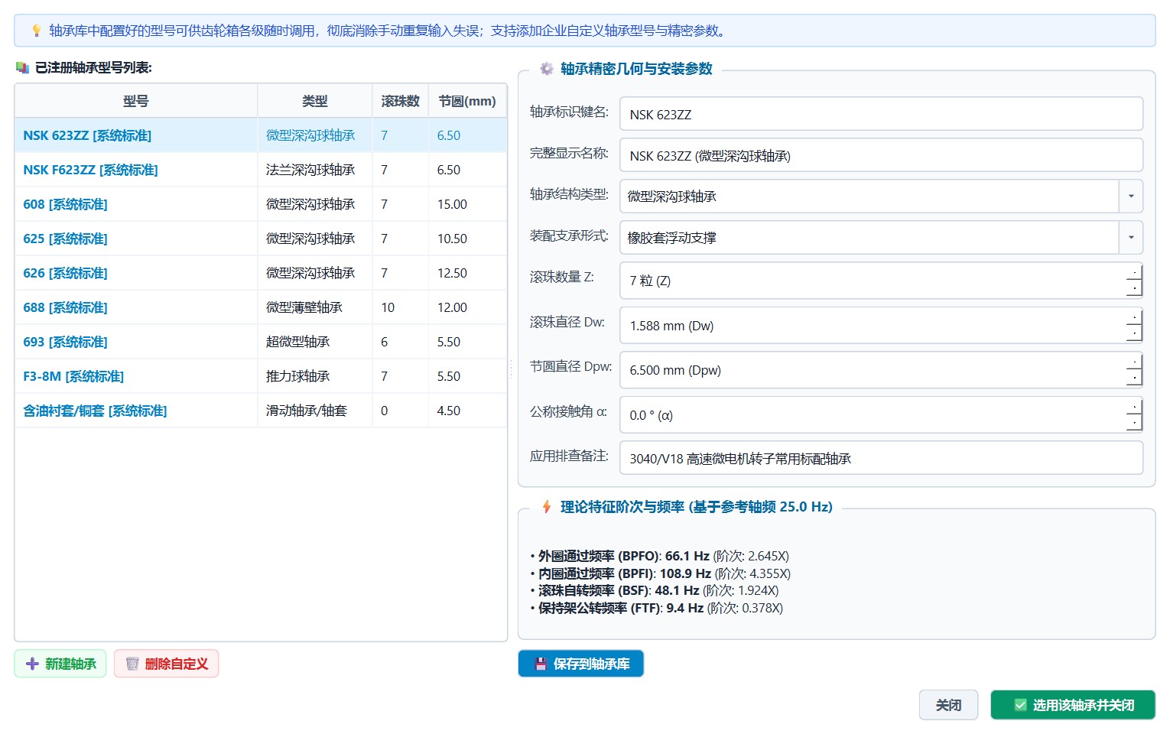Increase 滚珠直径 Dw with up arrow
Screen dimensions: 1170x734
point(1134,317)
